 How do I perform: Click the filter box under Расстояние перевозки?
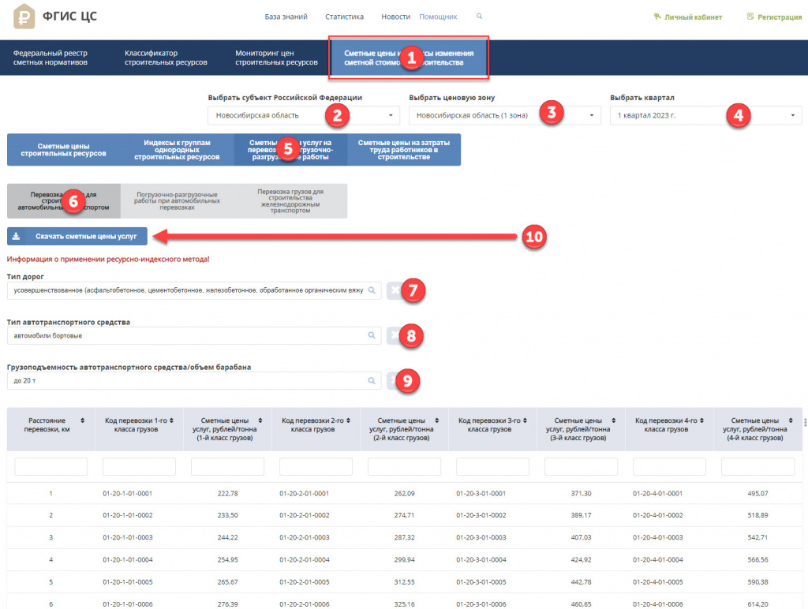pos(51,466)
